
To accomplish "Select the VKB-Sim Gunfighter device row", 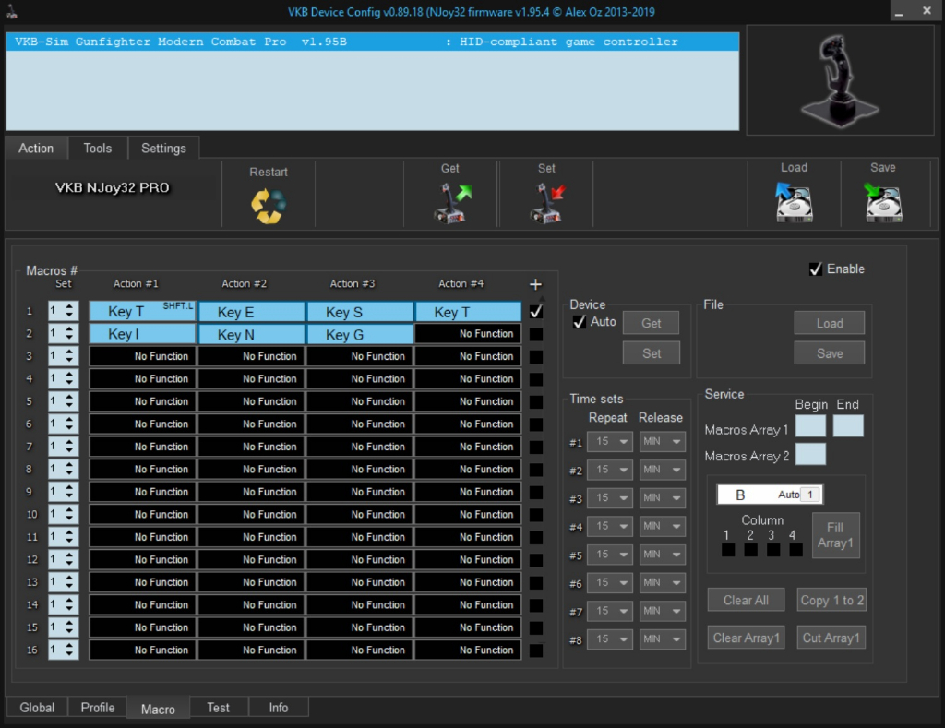I will pos(373,42).
